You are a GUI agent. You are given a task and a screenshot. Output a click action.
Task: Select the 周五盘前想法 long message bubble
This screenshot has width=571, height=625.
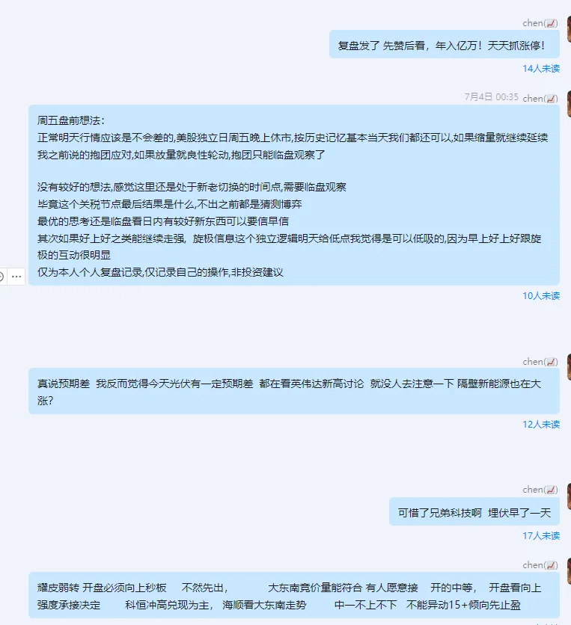(x=293, y=195)
